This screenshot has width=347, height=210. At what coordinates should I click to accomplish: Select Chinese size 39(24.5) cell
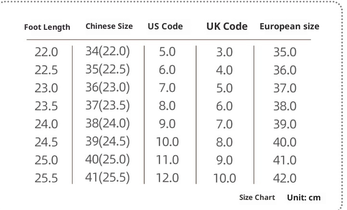pyautogui.click(x=108, y=141)
